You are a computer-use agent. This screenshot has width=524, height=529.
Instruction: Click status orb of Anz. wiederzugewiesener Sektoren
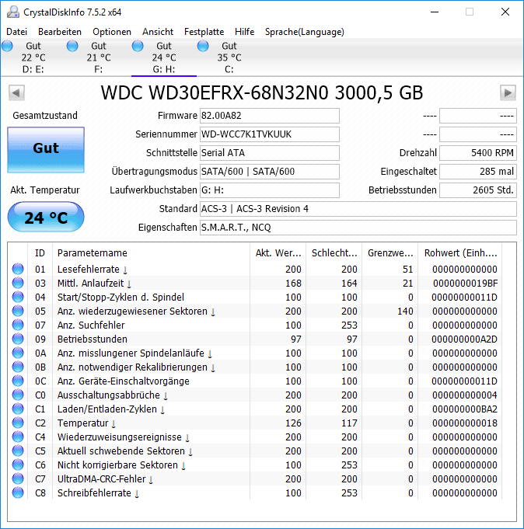click(x=18, y=311)
